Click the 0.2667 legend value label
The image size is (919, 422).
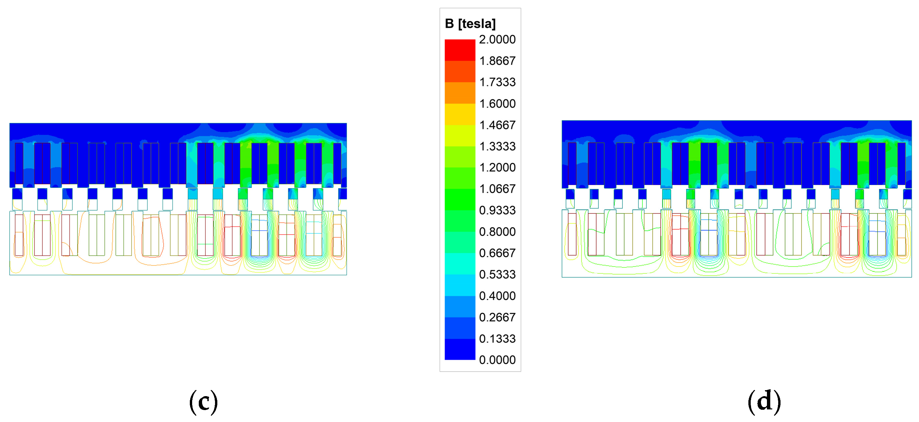497,317
